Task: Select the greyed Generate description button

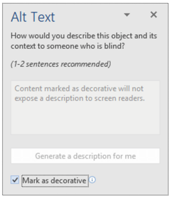Action: click(85, 156)
